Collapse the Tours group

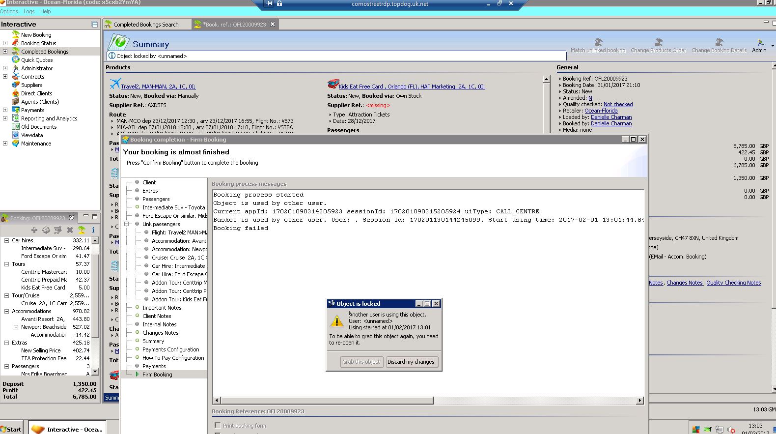point(6,264)
